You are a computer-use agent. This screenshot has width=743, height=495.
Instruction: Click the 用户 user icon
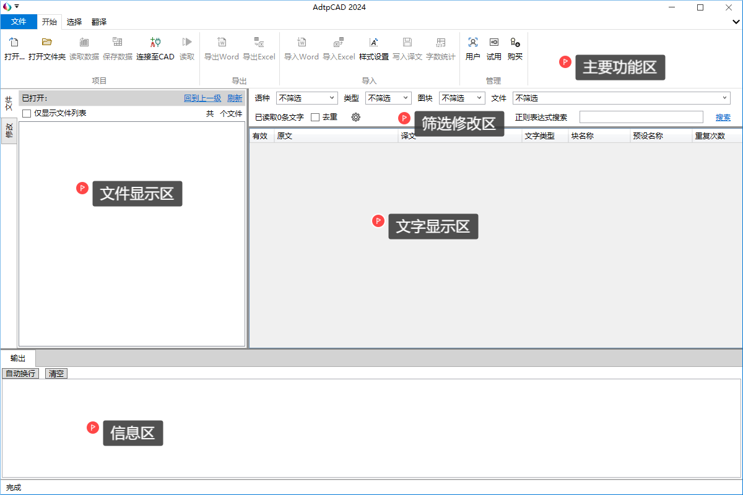pos(472,43)
